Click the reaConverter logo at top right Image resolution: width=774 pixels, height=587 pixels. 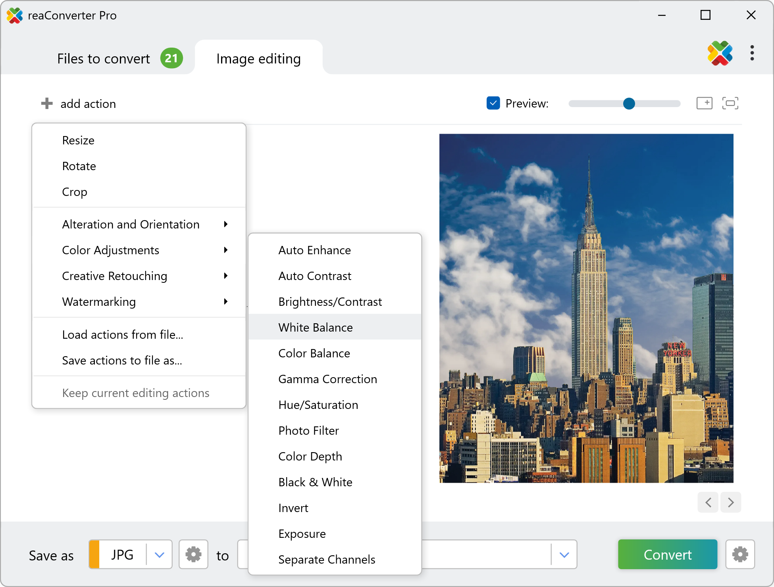[720, 53]
